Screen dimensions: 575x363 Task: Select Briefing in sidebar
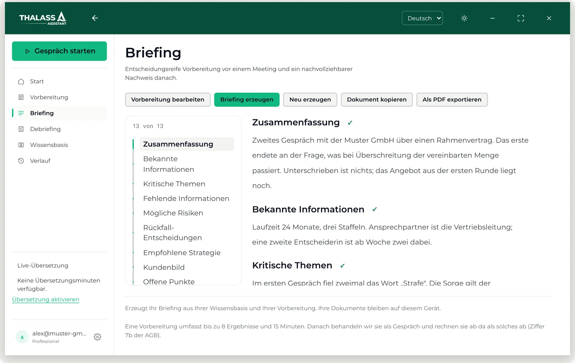60,113
